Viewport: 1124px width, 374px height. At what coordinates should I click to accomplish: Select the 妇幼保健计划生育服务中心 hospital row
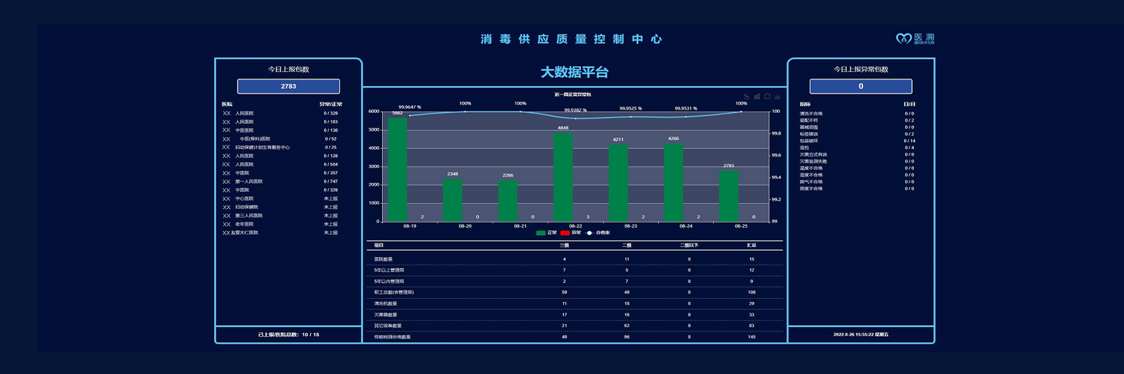click(262, 148)
